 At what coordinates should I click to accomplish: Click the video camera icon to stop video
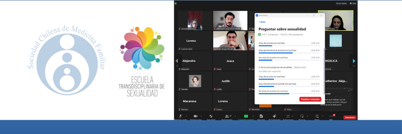click(x=196, y=116)
